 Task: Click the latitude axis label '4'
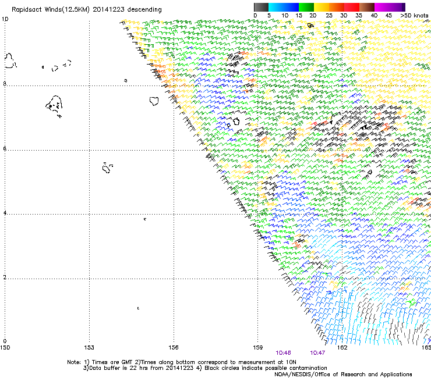(x=5, y=213)
